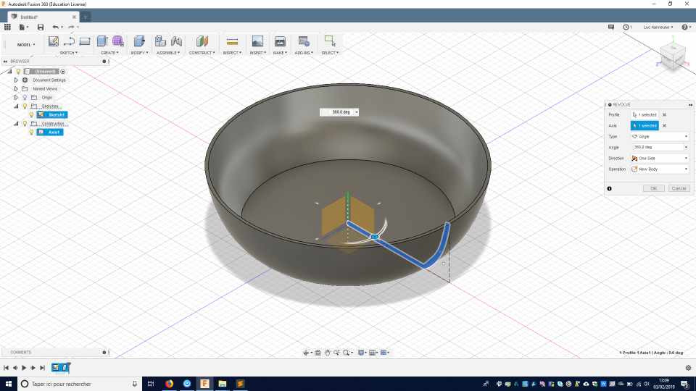Image resolution: width=696 pixels, height=391 pixels.
Task: Open the File menu icon
Action: click(x=22, y=27)
